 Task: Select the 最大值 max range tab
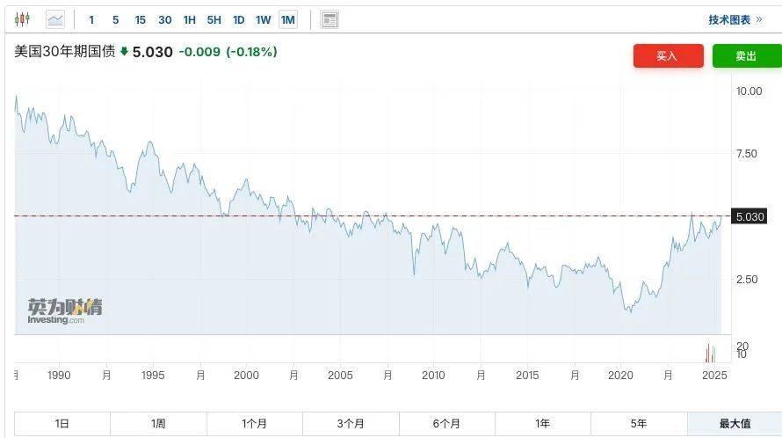[x=735, y=424]
